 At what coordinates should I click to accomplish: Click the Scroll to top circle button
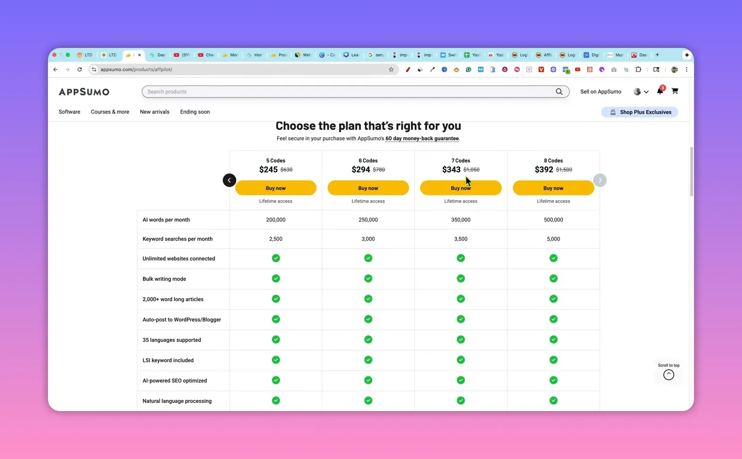(x=669, y=375)
